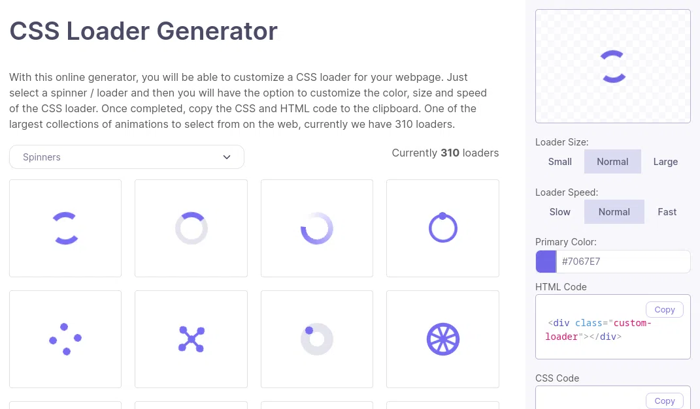
Task: Choose the X-shaped connected dots spinner
Action: [191, 339]
